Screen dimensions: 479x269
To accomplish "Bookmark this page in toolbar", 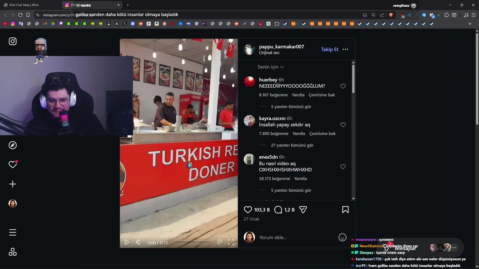I will pyautogui.click(x=28, y=15).
